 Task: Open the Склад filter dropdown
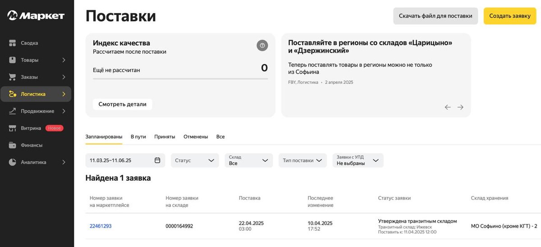(249, 160)
